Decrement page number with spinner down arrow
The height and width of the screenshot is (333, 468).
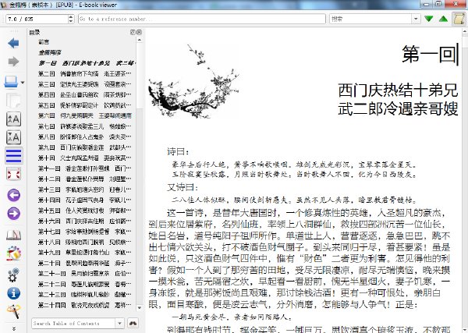[71, 21]
